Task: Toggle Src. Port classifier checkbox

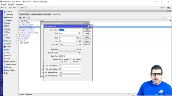Action: (x=60, y=62)
